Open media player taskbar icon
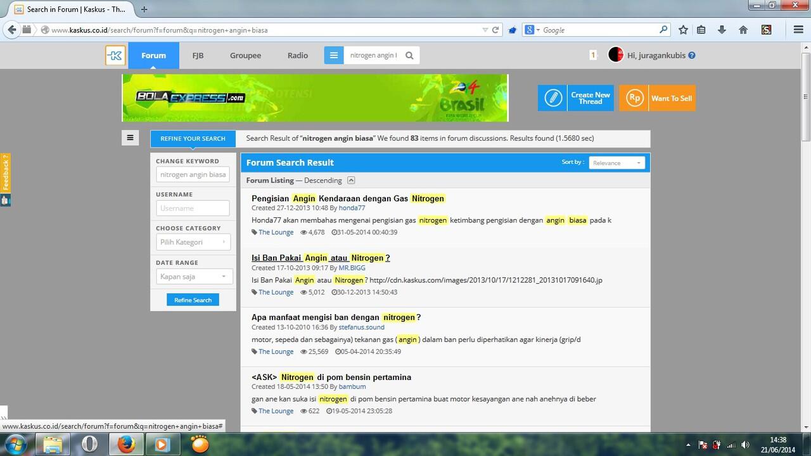 (x=162, y=444)
